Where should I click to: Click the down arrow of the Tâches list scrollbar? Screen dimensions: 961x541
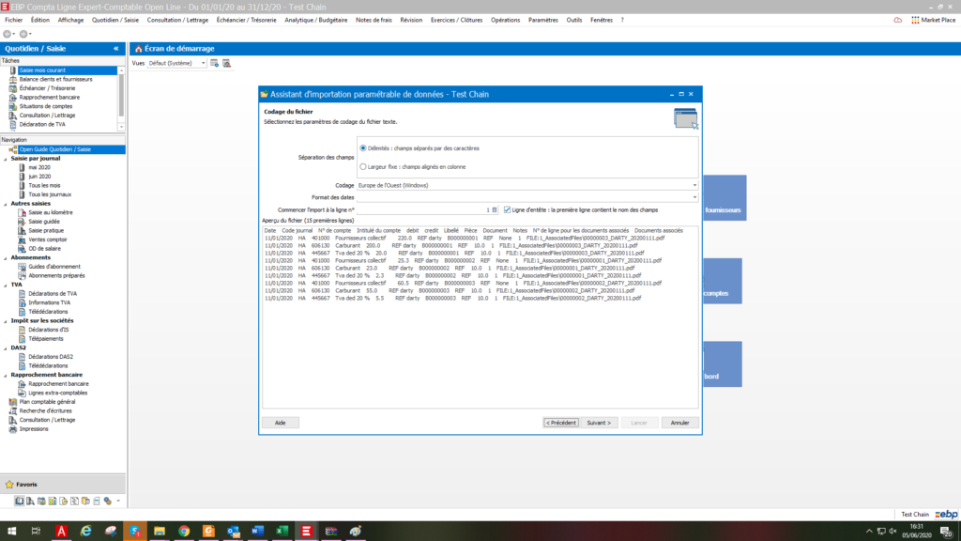coord(121,127)
